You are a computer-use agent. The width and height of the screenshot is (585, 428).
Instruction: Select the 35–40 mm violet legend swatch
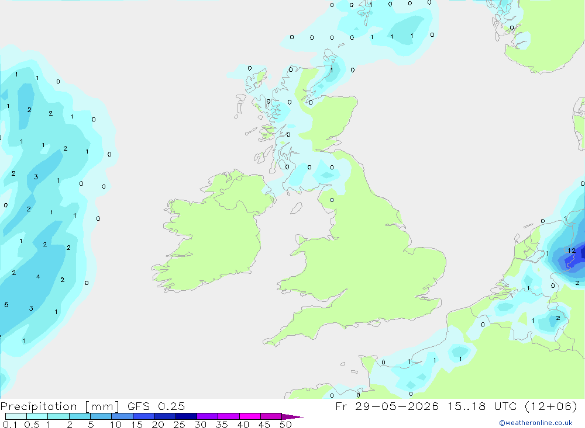pyautogui.click(x=228, y=416)
